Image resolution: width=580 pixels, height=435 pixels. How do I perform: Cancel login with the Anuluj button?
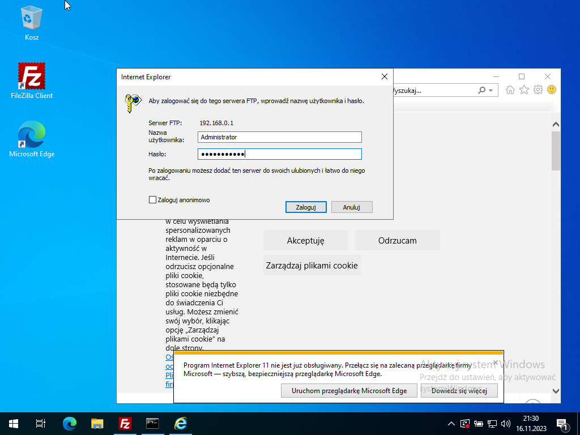click(x=352, y=207)
